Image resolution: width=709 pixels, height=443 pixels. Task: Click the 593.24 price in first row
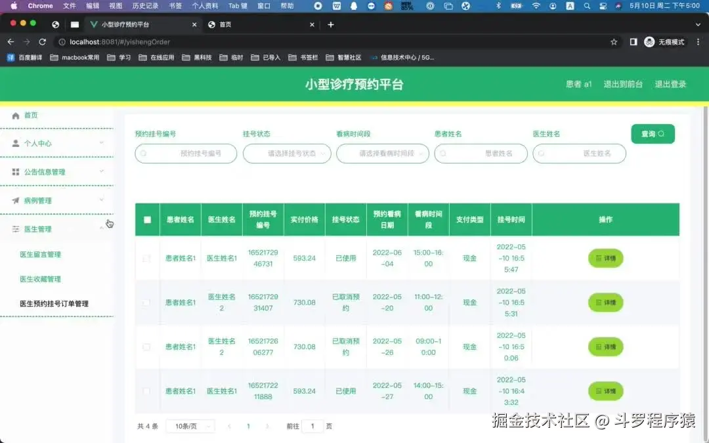tap(305, 258)
